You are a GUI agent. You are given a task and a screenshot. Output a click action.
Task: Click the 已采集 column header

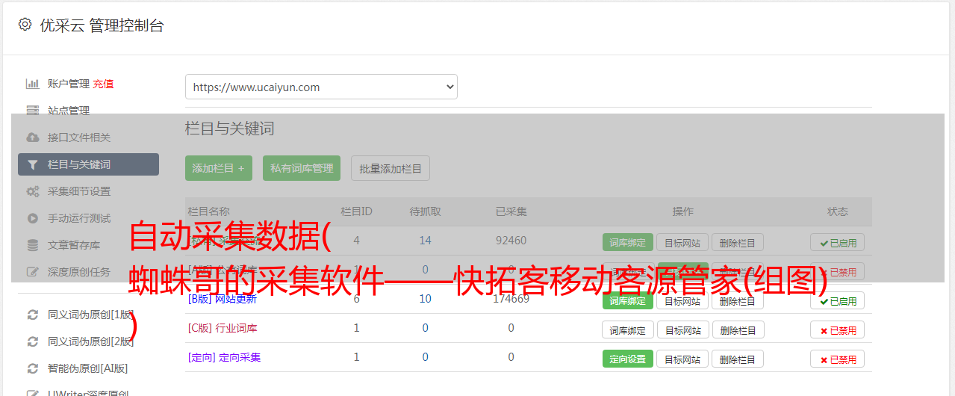(x=511, y=211)
